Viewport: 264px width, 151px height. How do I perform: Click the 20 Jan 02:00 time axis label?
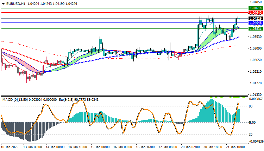[190, 147]
